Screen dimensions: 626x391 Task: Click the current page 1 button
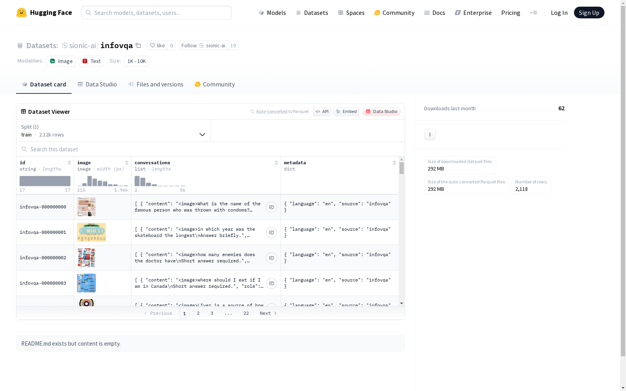tap(184, 313)
